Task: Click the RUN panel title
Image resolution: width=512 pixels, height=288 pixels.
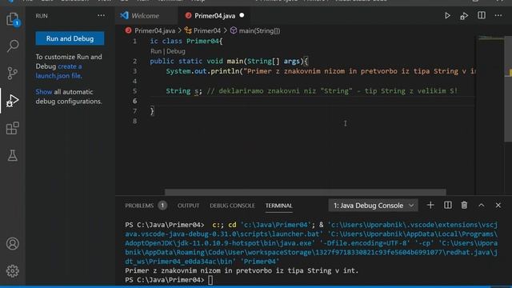Action: 42,16
